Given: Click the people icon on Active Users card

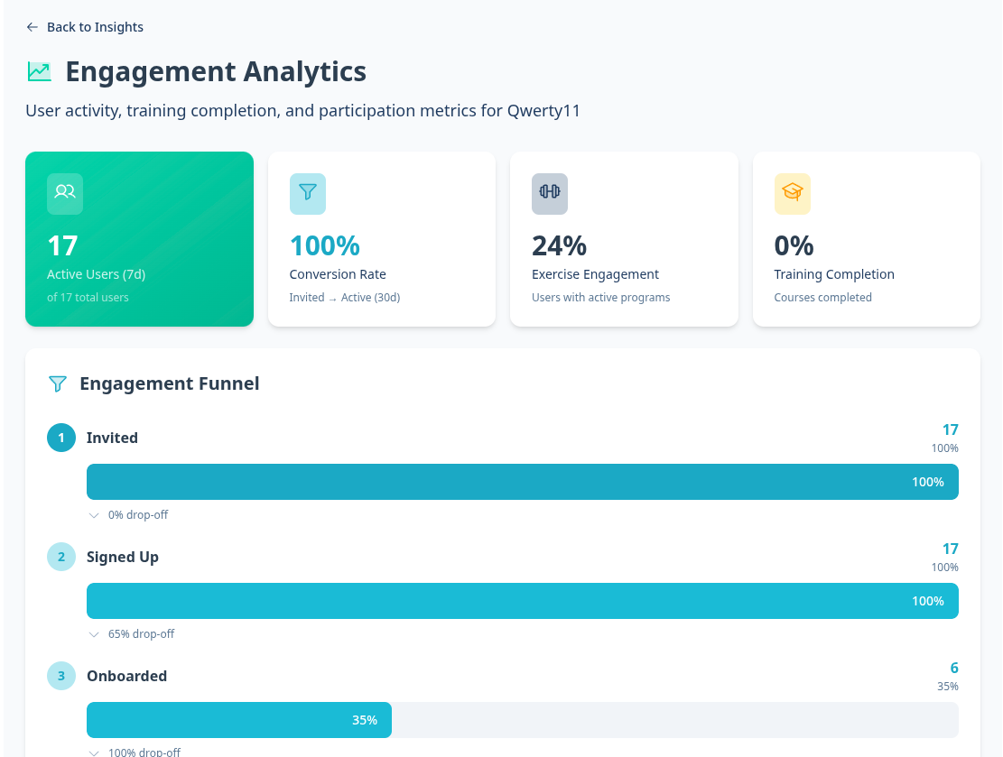Looking at the screenshot, I should pyautogui.click(x=64, y=193).
